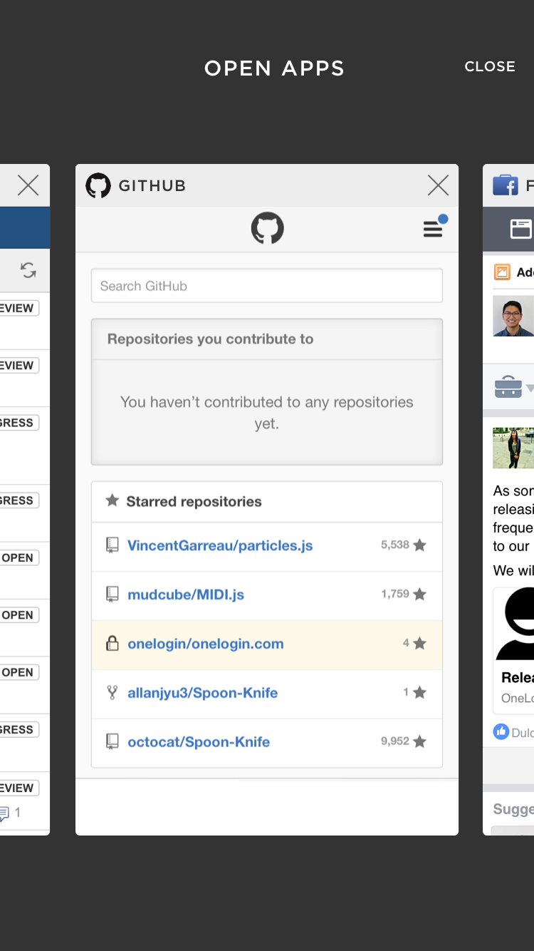Click the 'You haven't contributed' message
This screenshot has height=951, width=534.
(266, 413)
